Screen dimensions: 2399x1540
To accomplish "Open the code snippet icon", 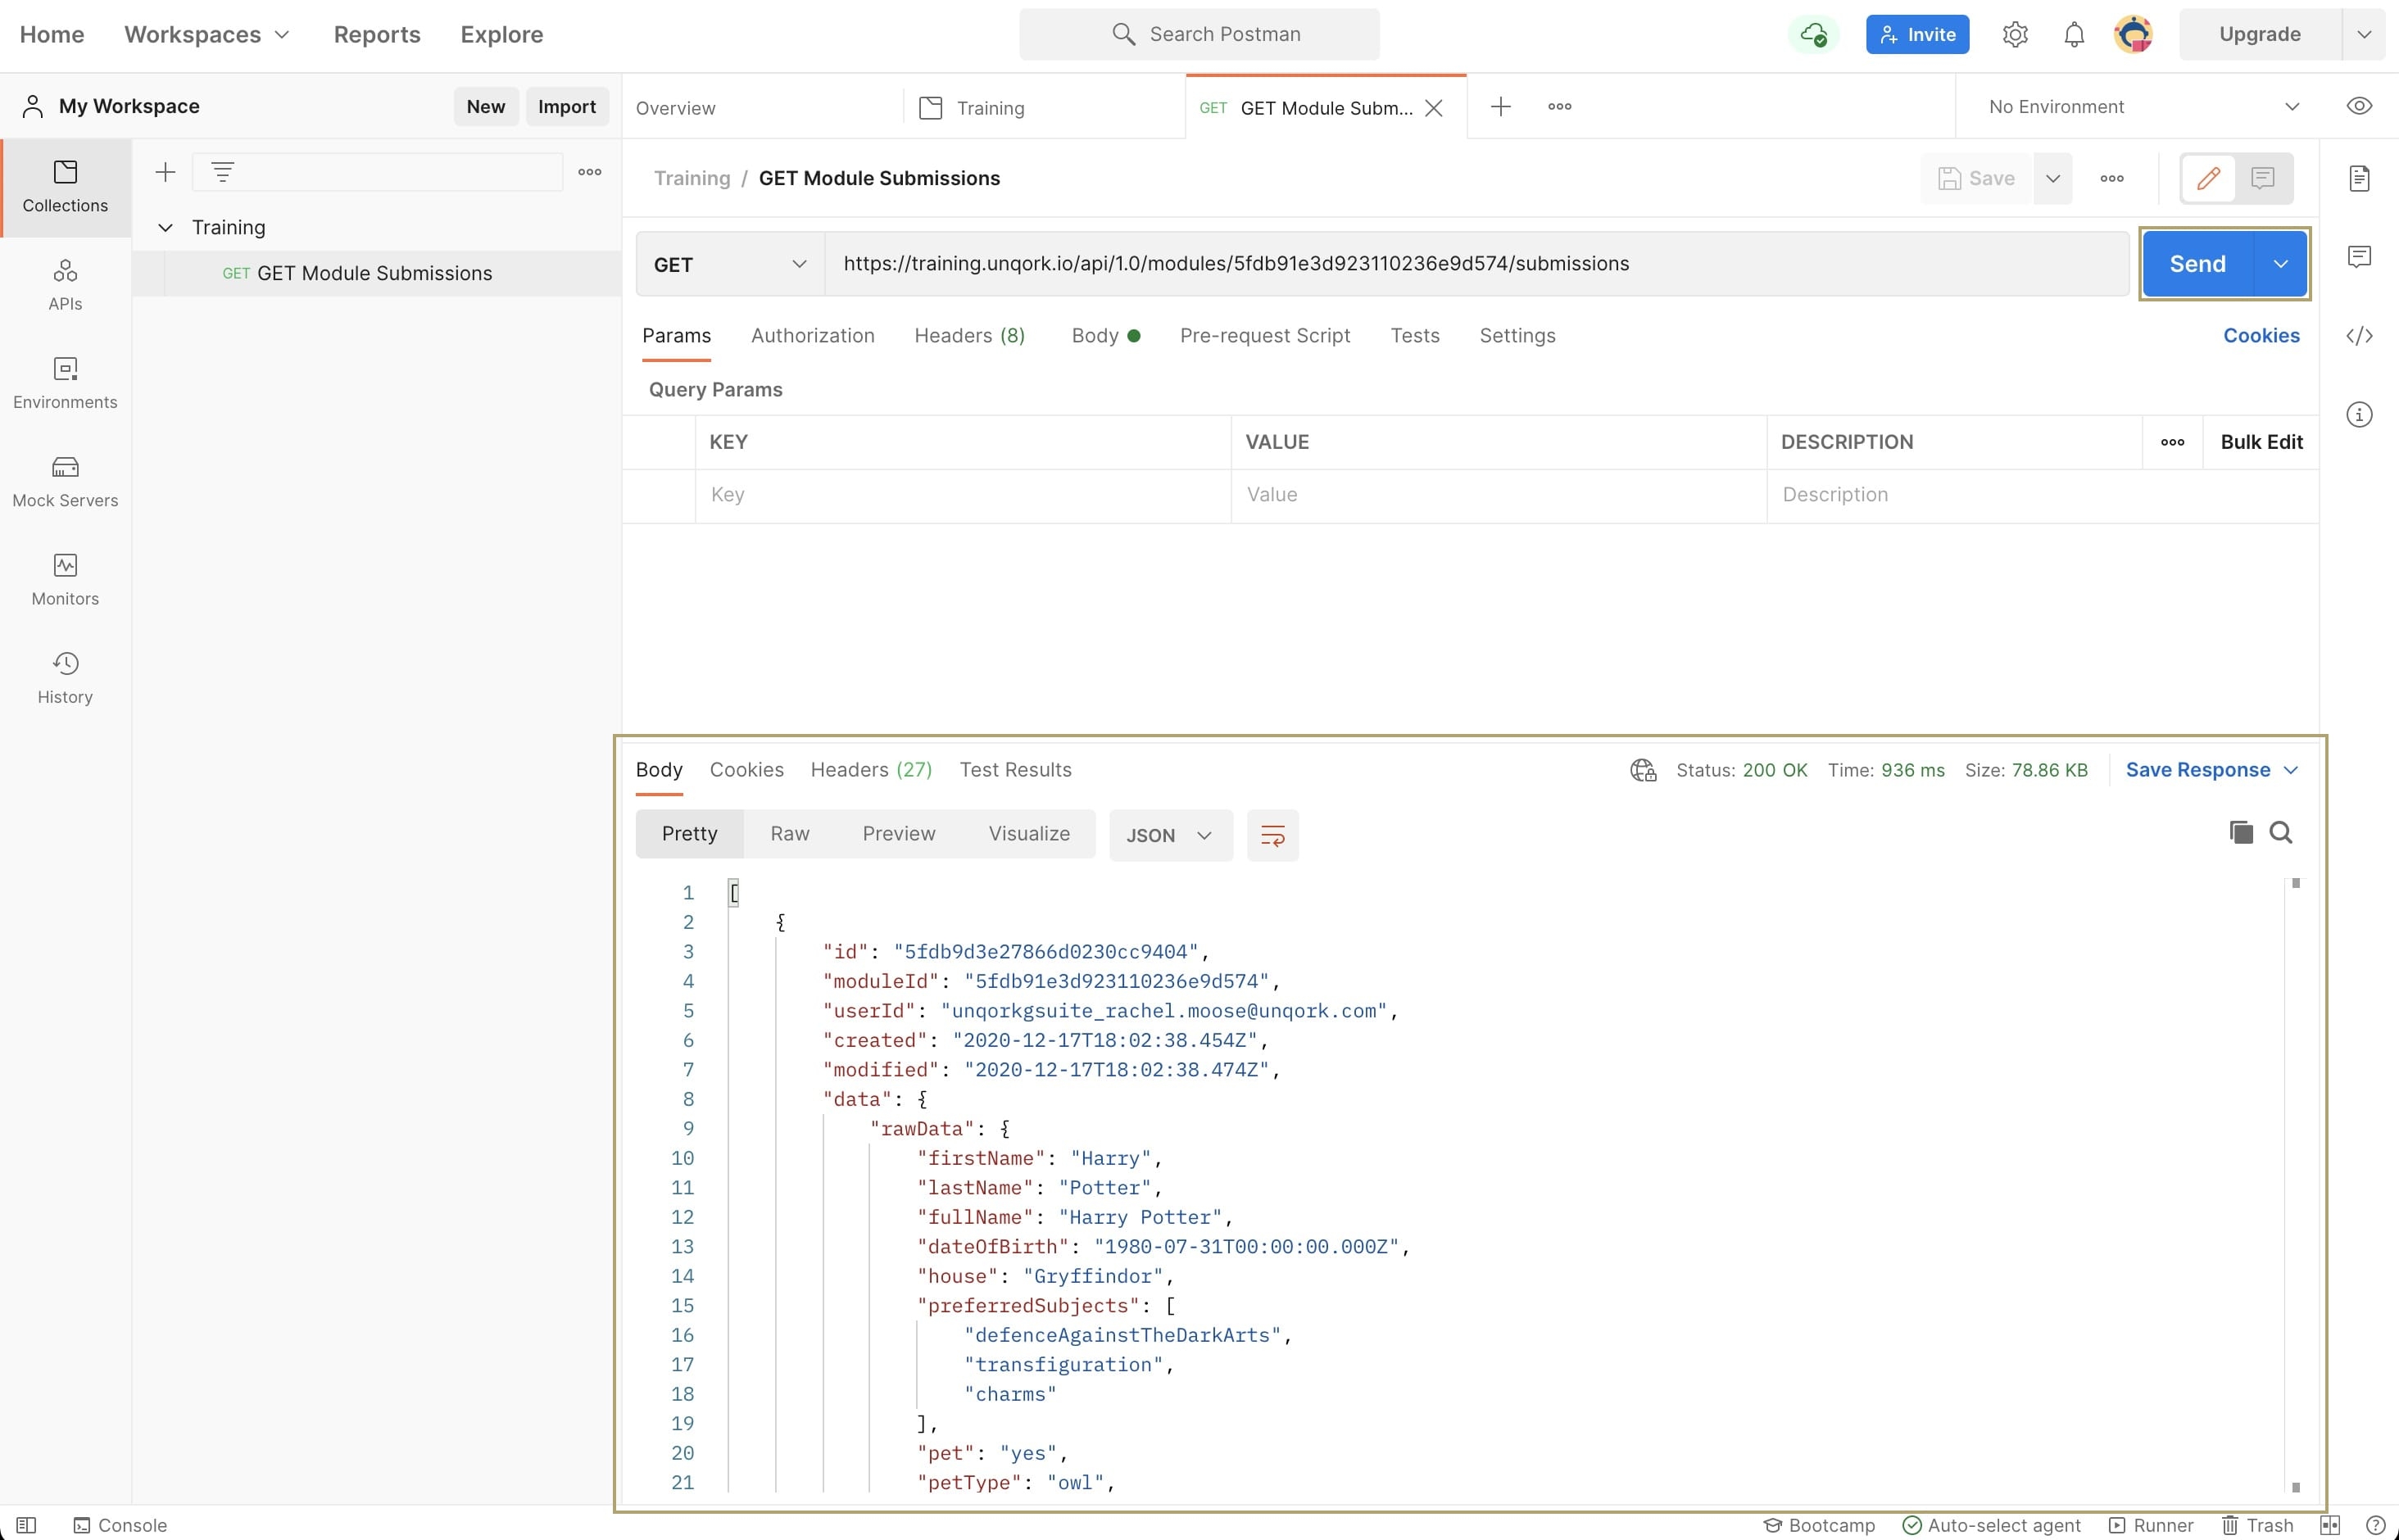I will (2359, 336).
